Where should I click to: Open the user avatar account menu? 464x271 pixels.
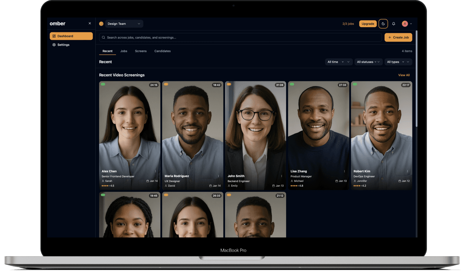(x=407, y=24)
